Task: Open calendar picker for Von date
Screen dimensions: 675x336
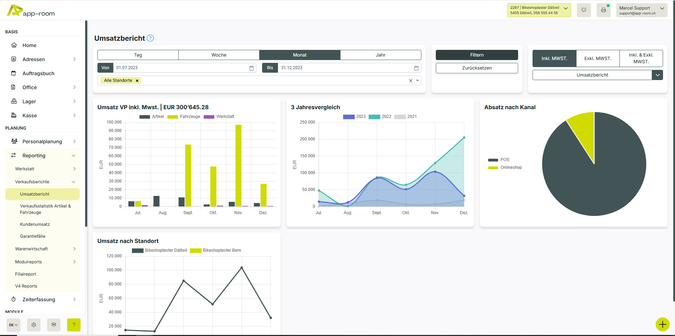Action: click(x=251, y=68)
